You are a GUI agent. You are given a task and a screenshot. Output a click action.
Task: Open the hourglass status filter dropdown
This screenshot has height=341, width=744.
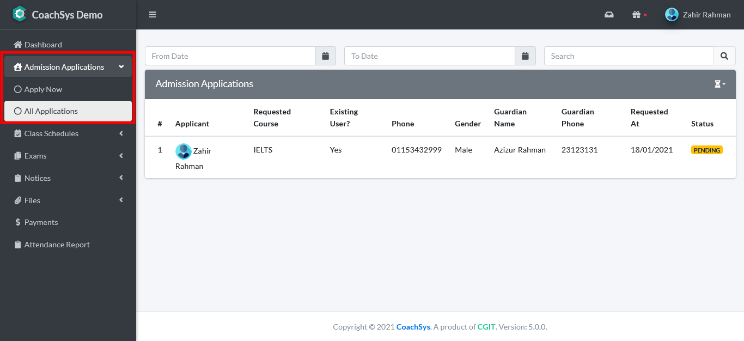click(719, 84)
